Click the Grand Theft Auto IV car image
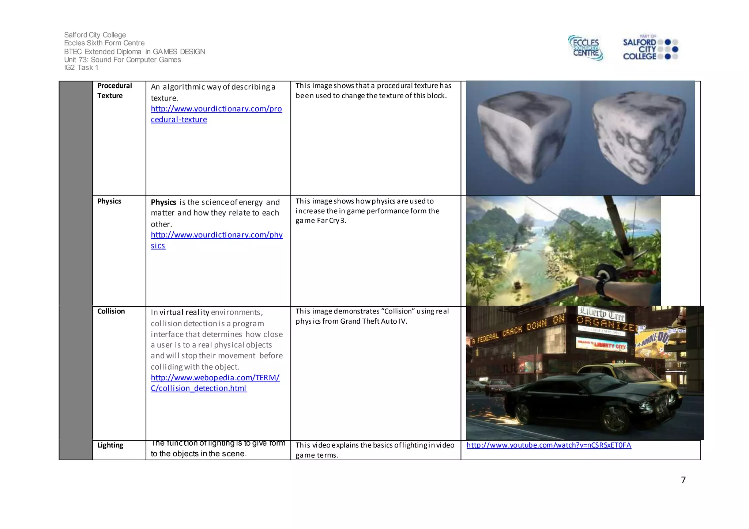The width and height of the screenshot is (749, 529). (x=584, y=373)
